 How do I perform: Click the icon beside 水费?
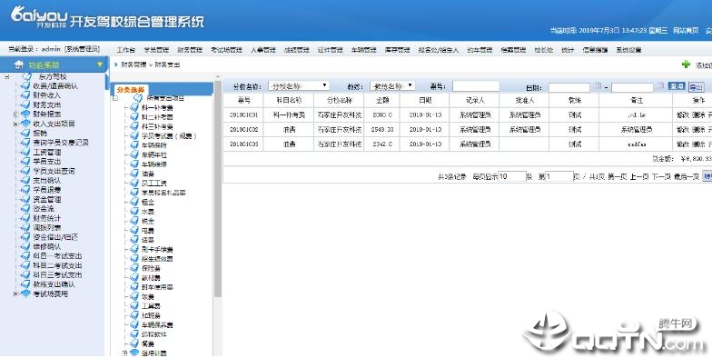coord(134,212)
